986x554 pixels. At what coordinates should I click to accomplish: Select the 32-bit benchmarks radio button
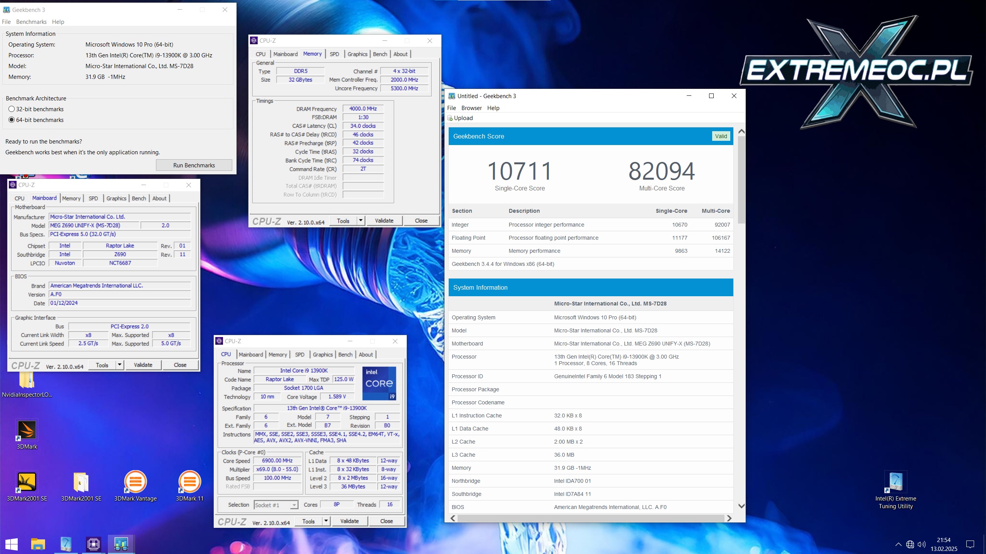click(12, 109)
